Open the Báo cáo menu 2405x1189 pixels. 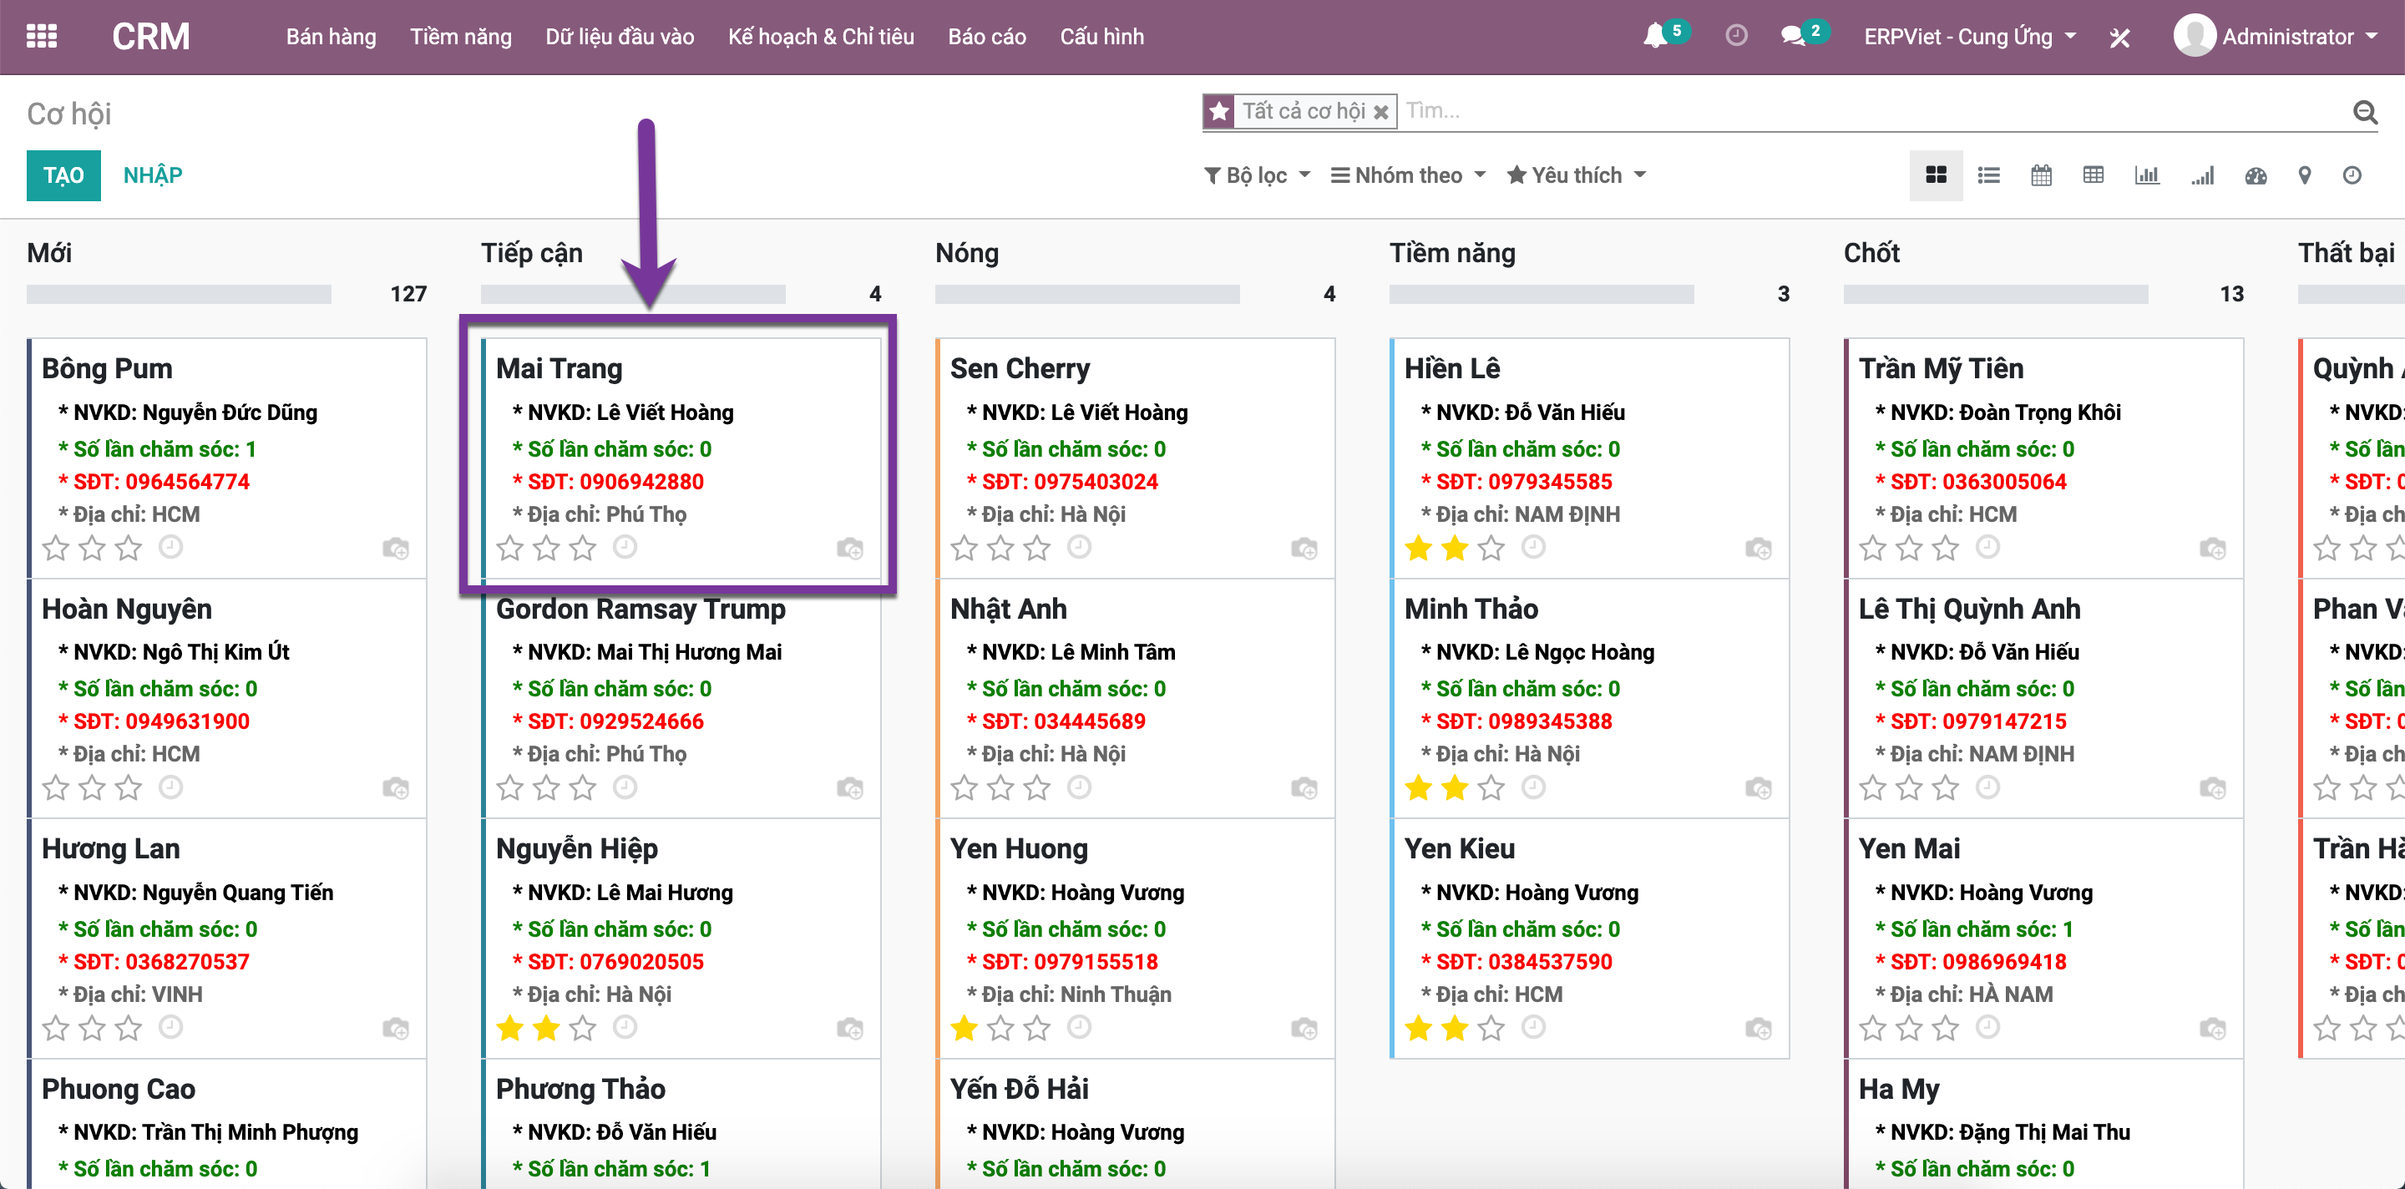(x=986, y=37)
